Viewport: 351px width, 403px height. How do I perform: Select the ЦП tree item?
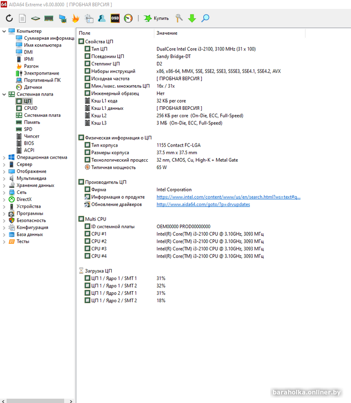pos(24,101)
